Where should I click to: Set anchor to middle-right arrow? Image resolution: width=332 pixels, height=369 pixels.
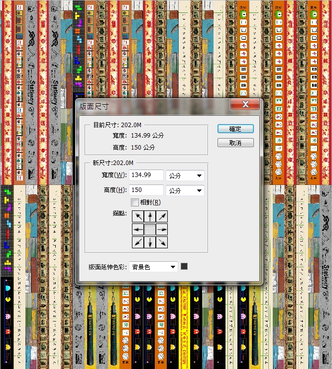162,229
